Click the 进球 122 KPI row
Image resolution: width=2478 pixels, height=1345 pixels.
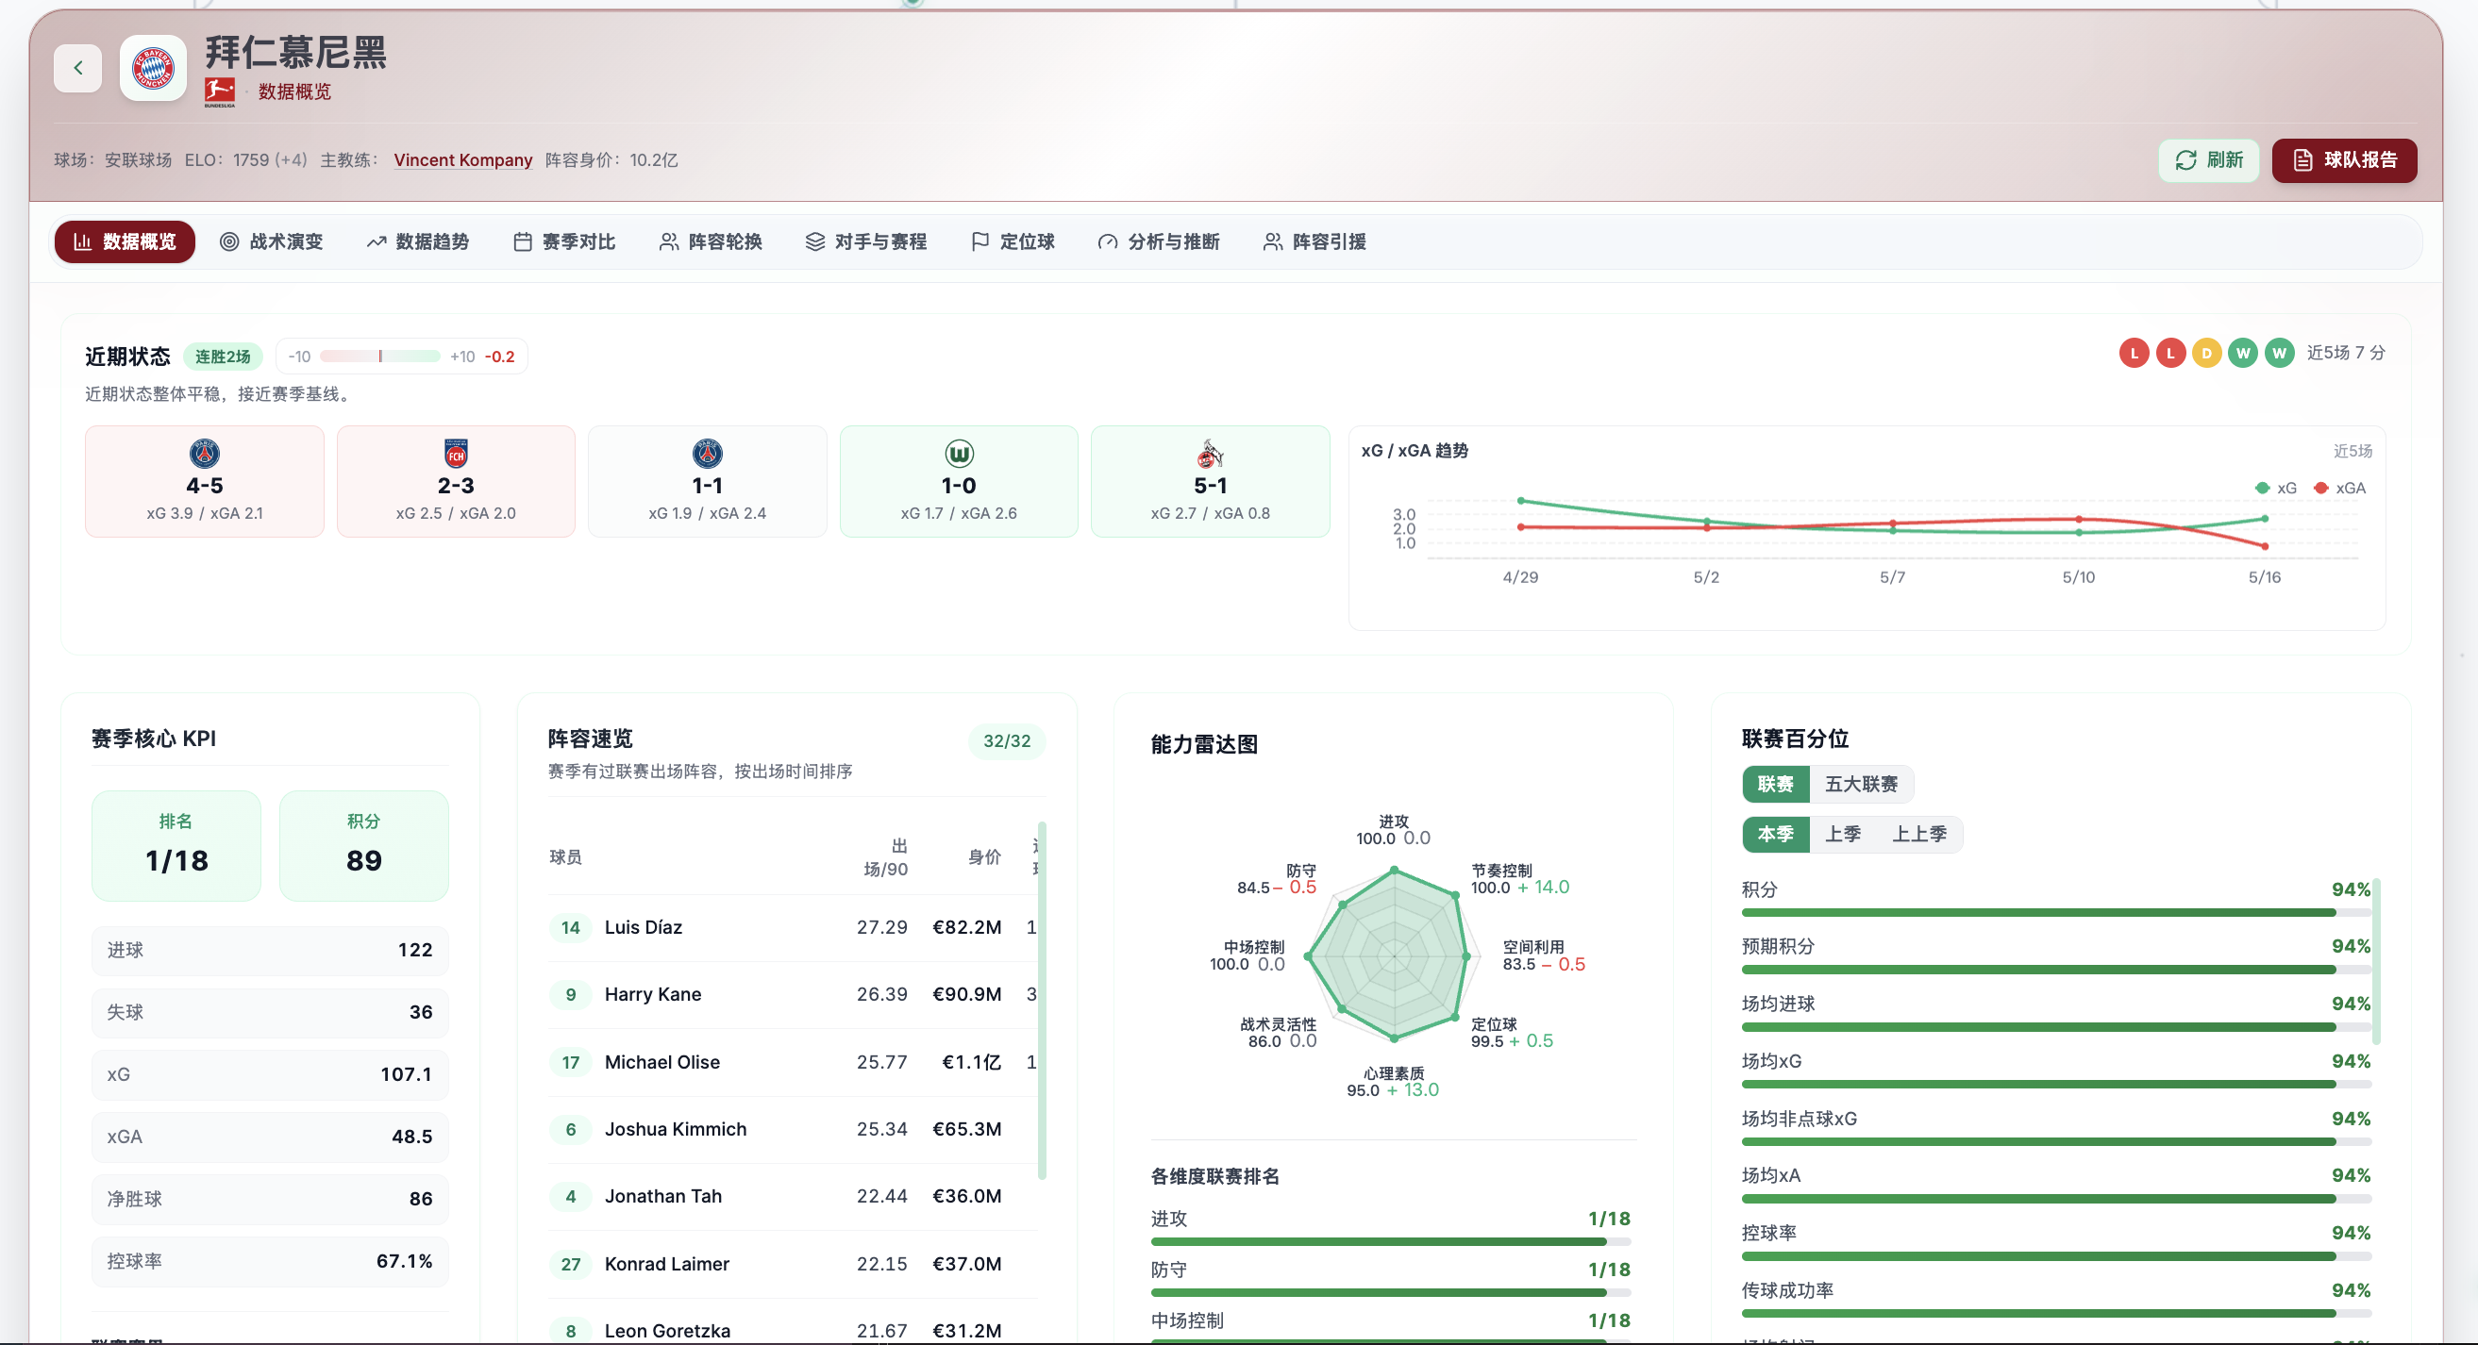point(269,950)
